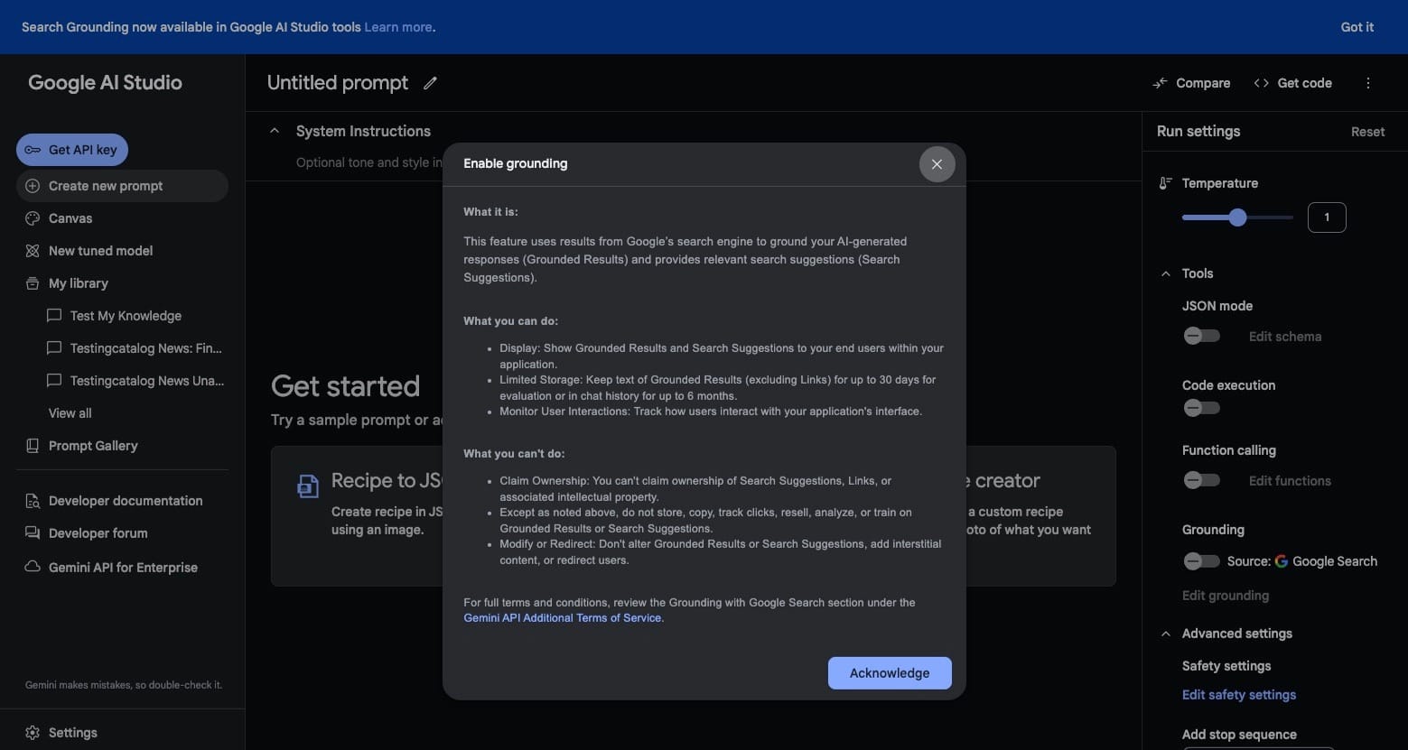Image resolution: width=1408 pixels, height=750 pixels.
Task: Open Developer documentation from sidebar
Action: point(125,500)
